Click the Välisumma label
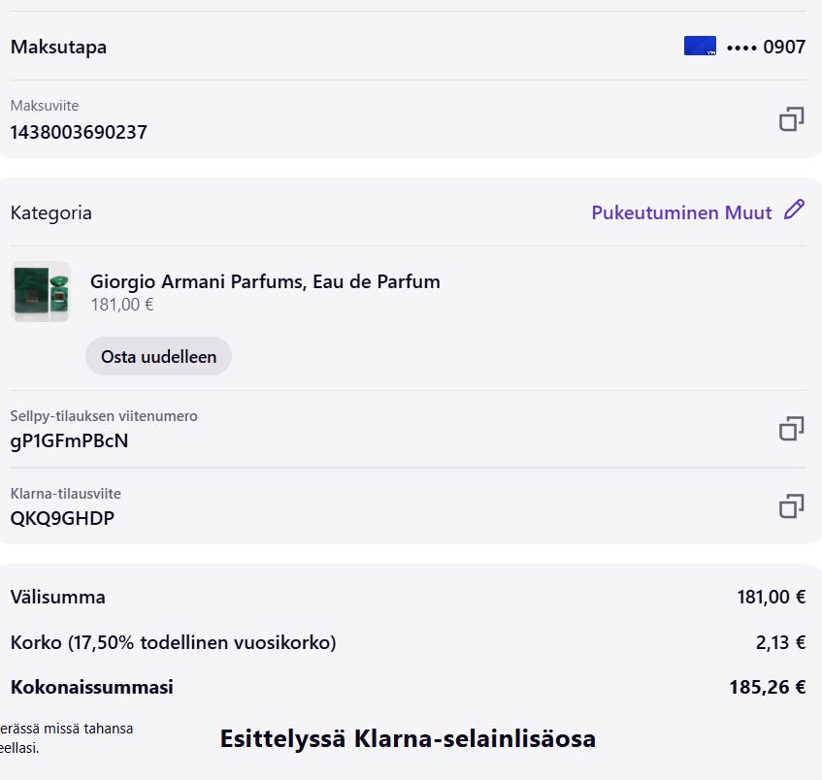 57,597
